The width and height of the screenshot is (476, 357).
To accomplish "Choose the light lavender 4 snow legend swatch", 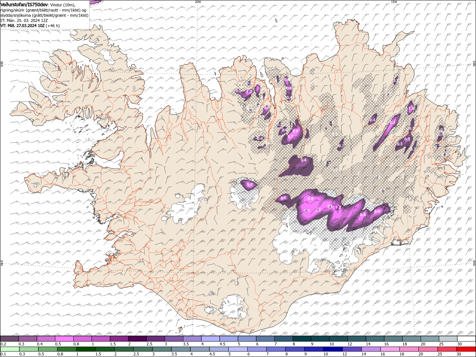I will [210, 339].
